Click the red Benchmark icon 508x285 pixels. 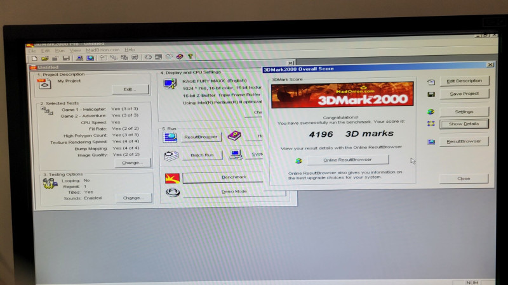coord(172,178)
